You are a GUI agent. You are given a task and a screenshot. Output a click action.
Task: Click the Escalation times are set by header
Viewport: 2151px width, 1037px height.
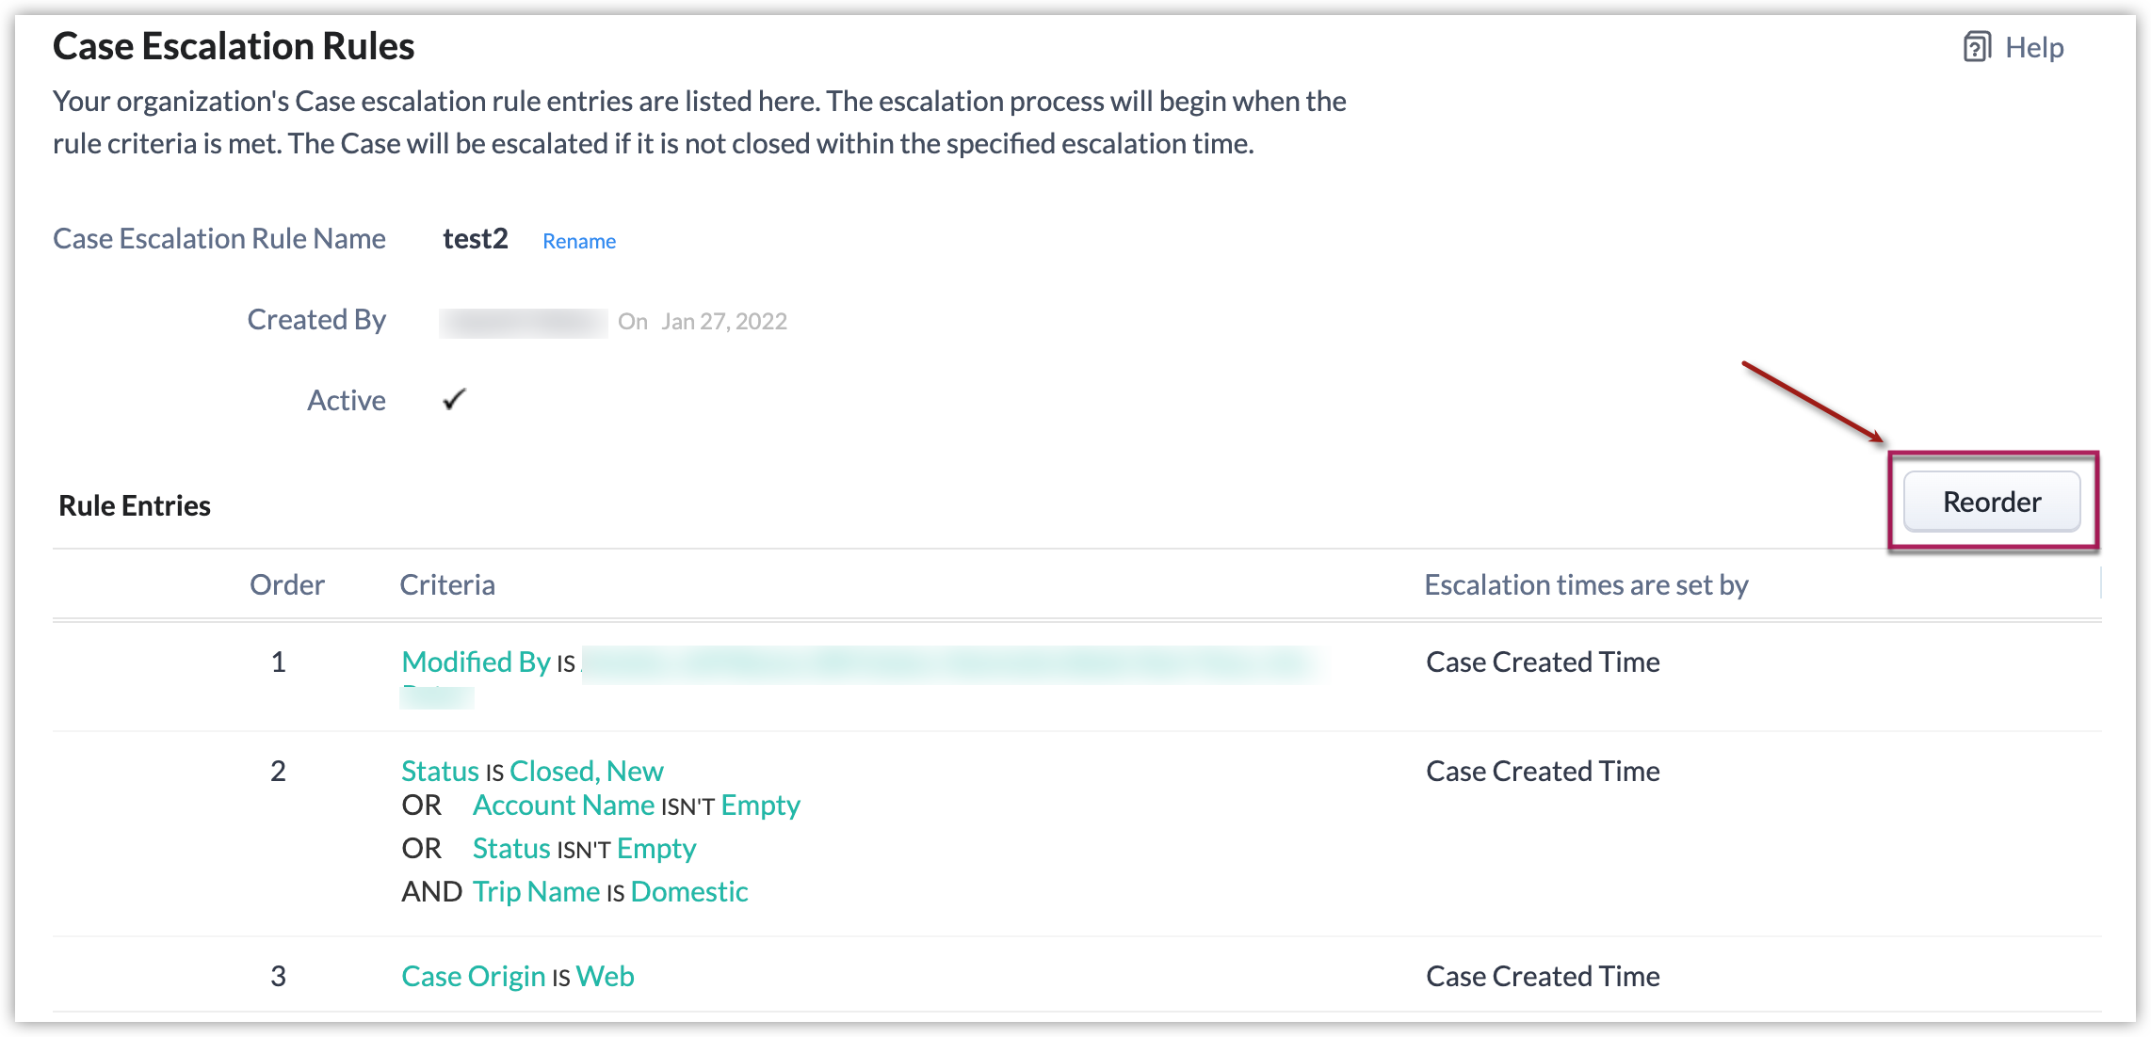click(1585, 585)
